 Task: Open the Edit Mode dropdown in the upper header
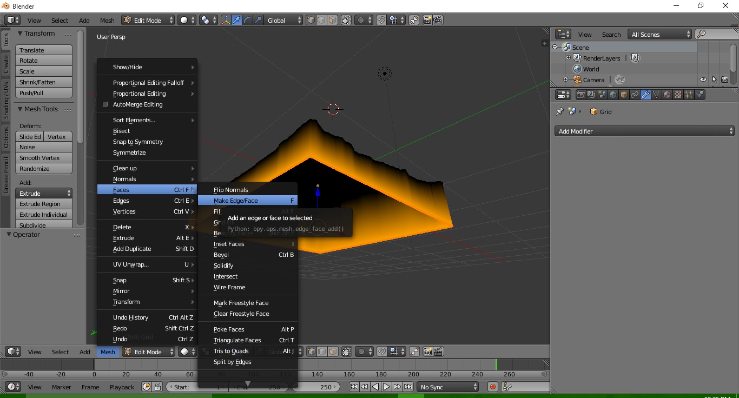(148, 20)
